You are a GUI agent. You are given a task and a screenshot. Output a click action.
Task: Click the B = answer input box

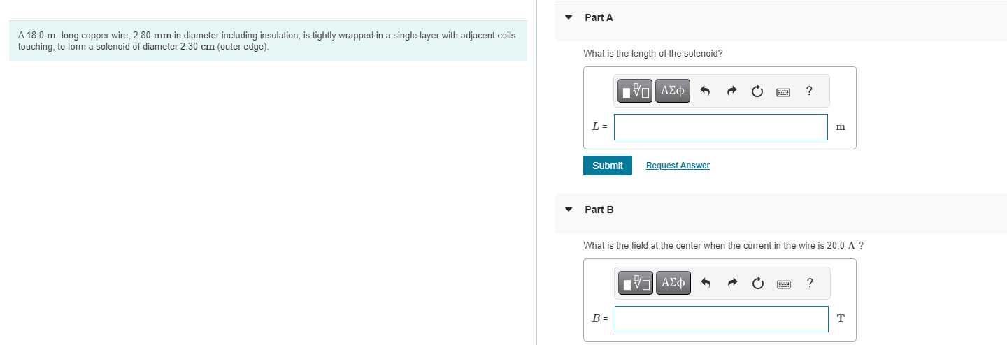pyautogui.click(x=721, y=319)
